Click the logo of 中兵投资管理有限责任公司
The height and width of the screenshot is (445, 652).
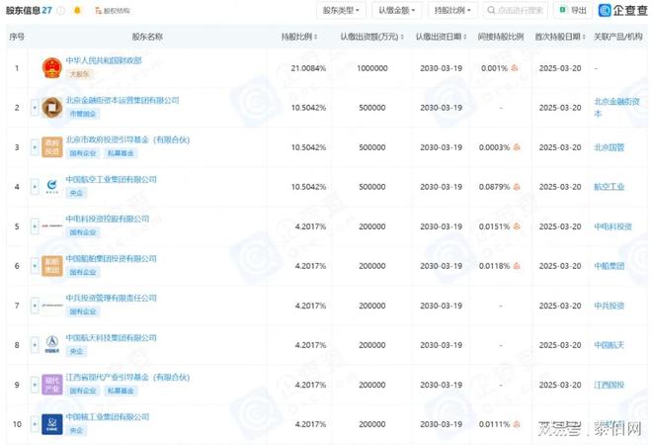click(x=52, y=306)
